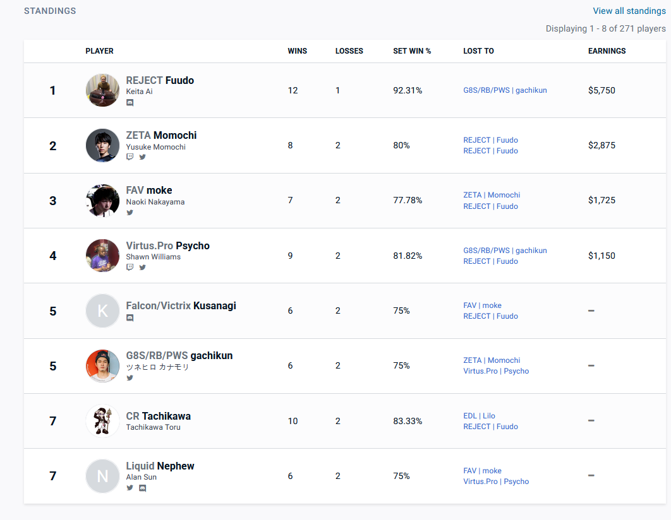Open Fuudo's Discord icon
Screen dimensions: 671x520
[x=130, y=102]
